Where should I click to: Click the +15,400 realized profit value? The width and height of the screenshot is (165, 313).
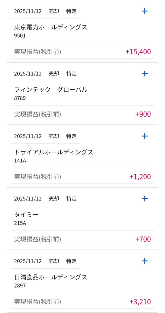click(138, 52)
